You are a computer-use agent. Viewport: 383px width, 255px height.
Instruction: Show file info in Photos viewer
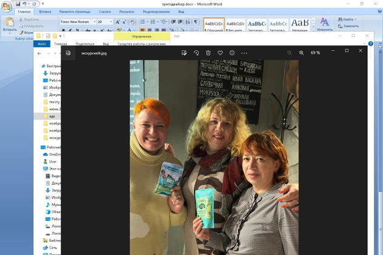click(x=232, y=53)
